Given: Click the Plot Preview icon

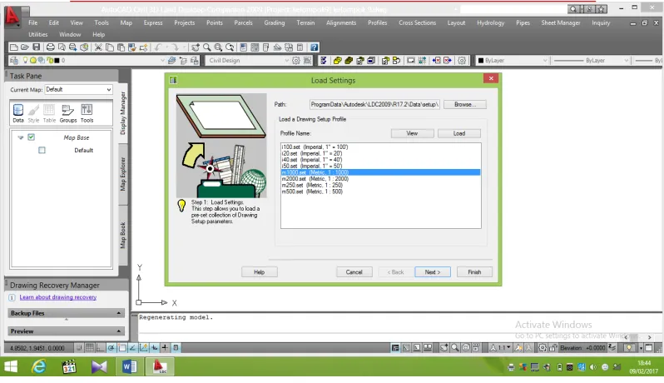Looking at the screenshot, I should tap(62, 47).
